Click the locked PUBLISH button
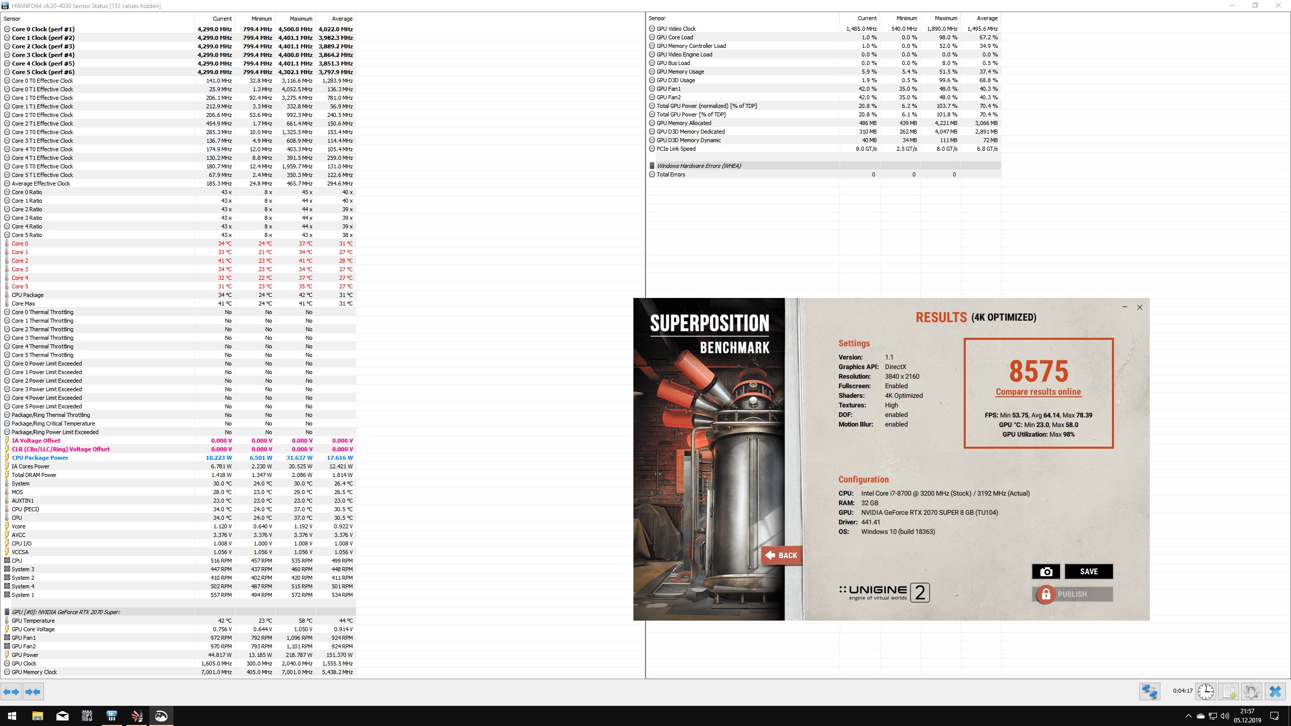 pyautogui.click(x=1072, y=594)
